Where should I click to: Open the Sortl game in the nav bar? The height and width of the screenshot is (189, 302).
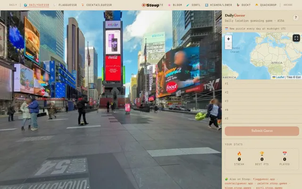coord(193,5)
